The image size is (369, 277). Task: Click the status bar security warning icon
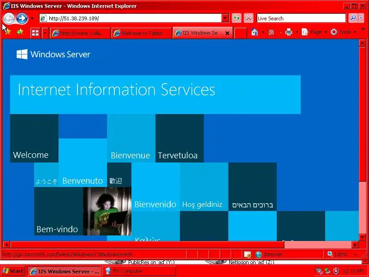pyautogui.click(x=247, y=254)
